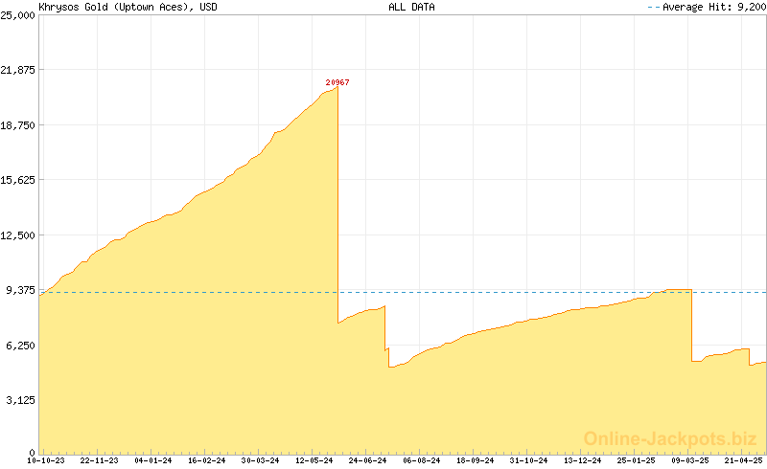Click the Average Hit: 9,200 legend
The image size is (767, 469).
pos(708,7)
